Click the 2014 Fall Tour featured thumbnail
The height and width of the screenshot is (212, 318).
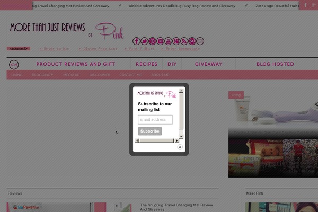click(301, 158)
